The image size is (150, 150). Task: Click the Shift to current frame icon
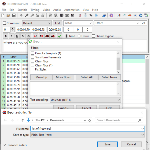click(x=72, y=15)
